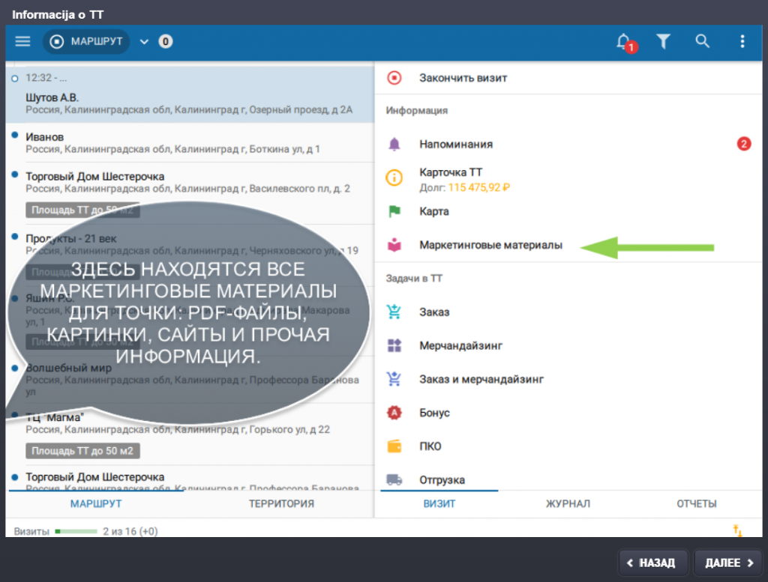768x582 pixels.
Task: Click the debt amount 115 475,92 ₽
Action: point(478,187)
